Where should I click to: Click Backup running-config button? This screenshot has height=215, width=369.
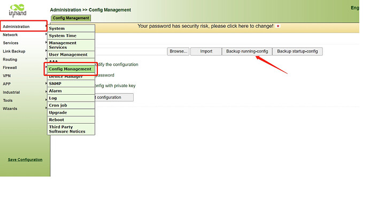pos(247,51)
